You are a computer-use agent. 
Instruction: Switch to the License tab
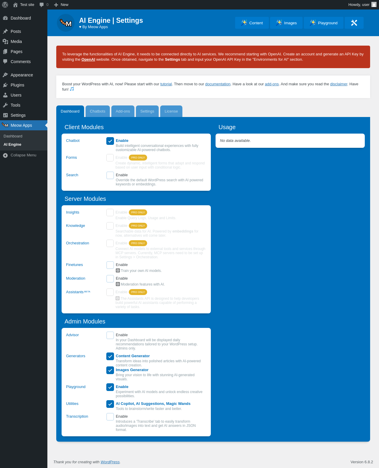coord(171,111)
